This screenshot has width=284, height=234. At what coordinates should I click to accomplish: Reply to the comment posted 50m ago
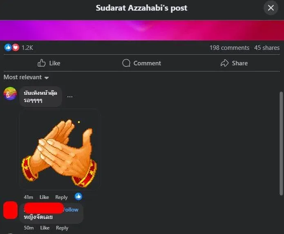[x=62, y=228]
